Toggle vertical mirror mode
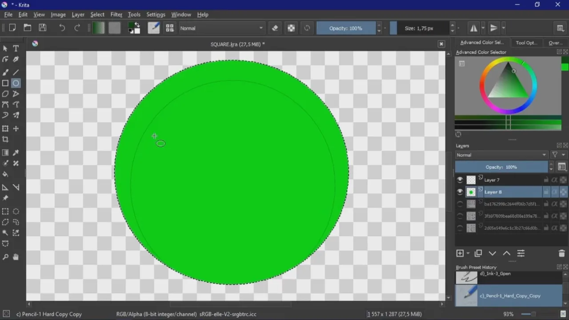569x320 pixels. (493, 28)
